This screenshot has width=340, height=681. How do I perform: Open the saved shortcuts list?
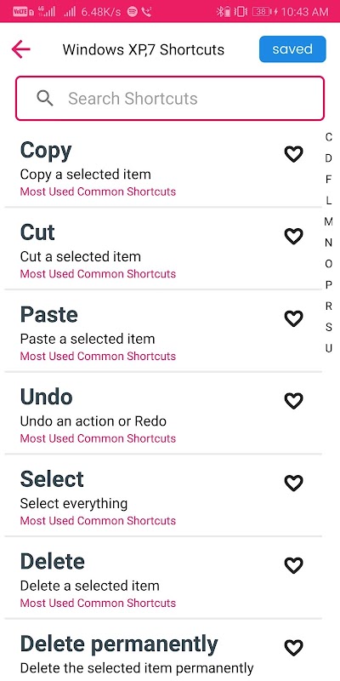[292, 49]
